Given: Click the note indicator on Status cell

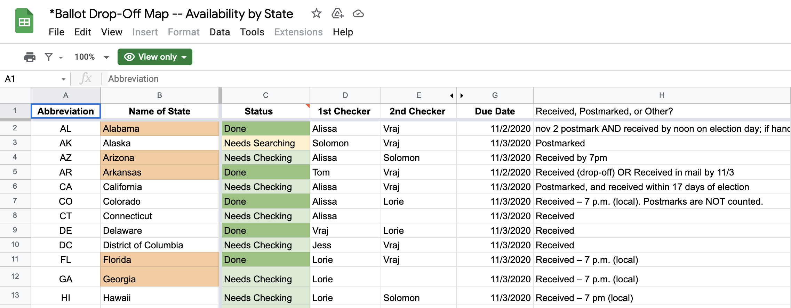Looking at the screenshot, I should (307, 105).
